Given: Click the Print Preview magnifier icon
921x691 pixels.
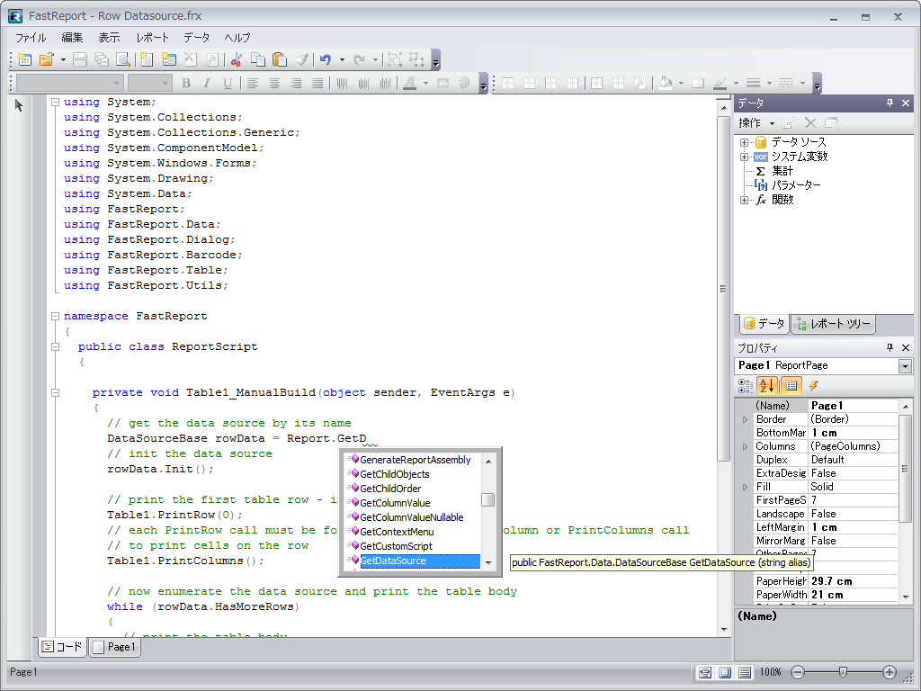Looking at the screenshot, I should click(x=122, y=59).
